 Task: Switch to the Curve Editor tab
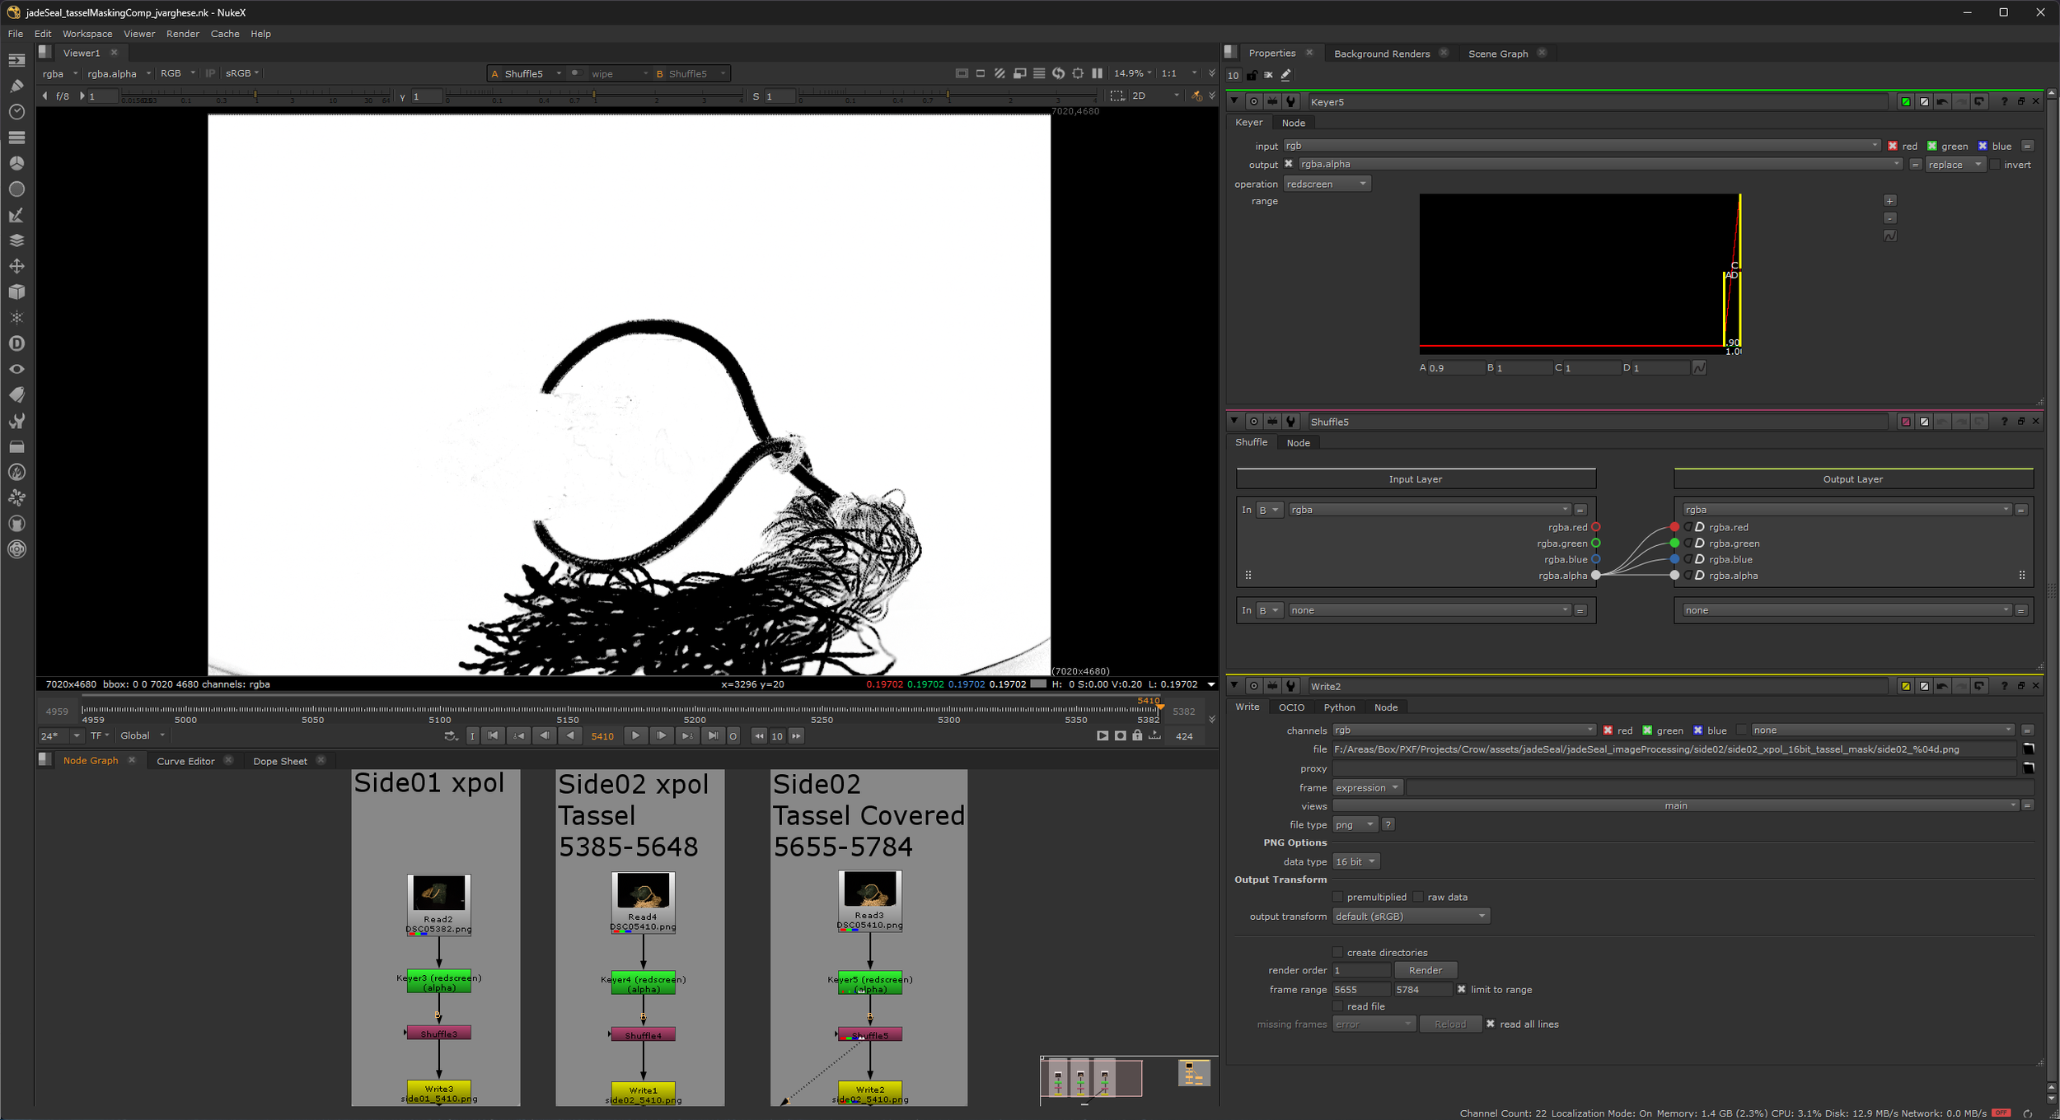point(185,761)
